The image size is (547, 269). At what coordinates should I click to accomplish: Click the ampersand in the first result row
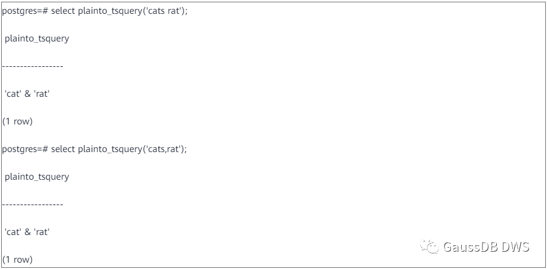pyautogui.click(x=27, y=94)
